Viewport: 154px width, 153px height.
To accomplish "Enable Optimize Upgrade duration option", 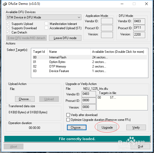I will click(68, 120).
